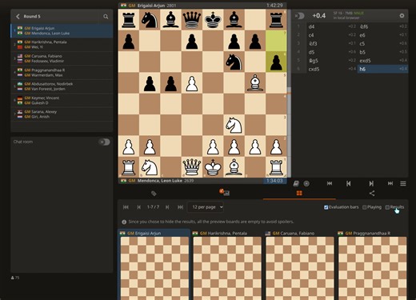Click the evaluation gauge beside the board
Screen dimensions: 416x300
tap(289, 94)
